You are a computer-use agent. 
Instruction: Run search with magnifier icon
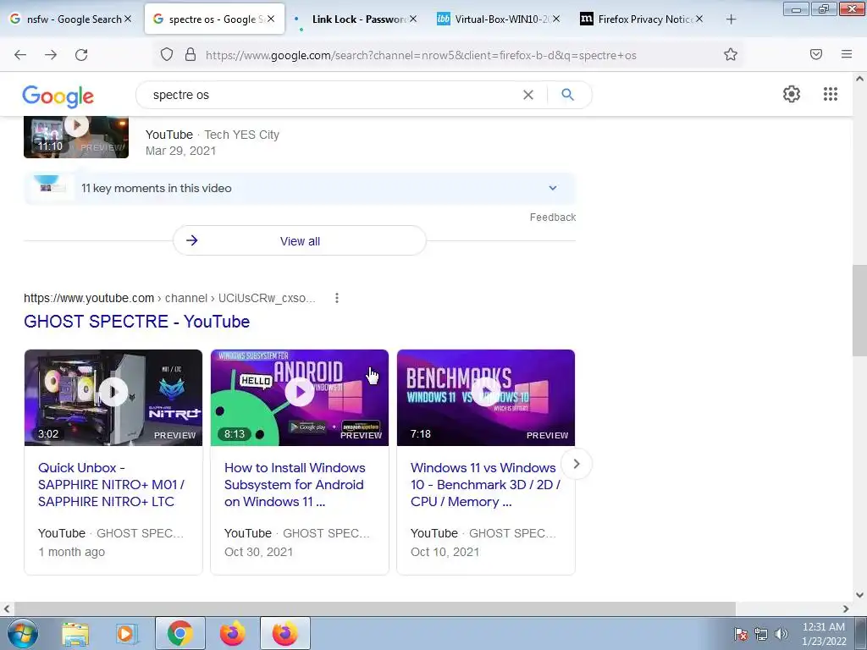point(568,95)
